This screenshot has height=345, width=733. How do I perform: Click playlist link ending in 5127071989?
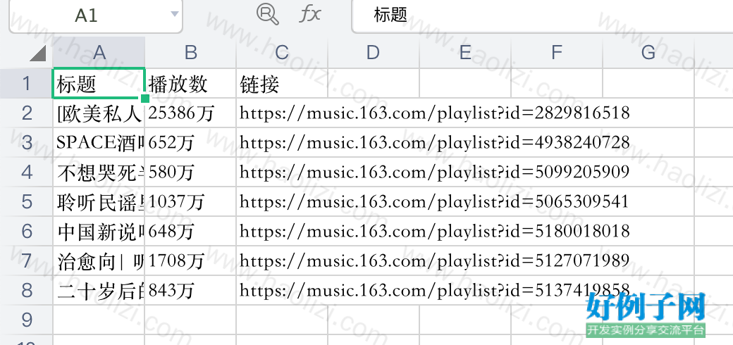pos(435,260)
